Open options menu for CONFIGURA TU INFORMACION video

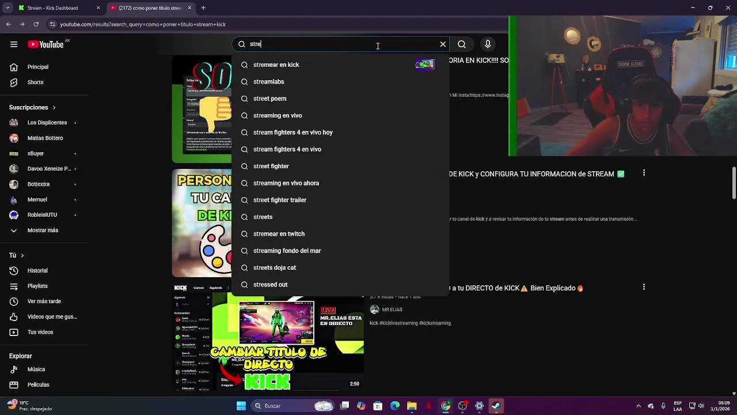(644, 173)
